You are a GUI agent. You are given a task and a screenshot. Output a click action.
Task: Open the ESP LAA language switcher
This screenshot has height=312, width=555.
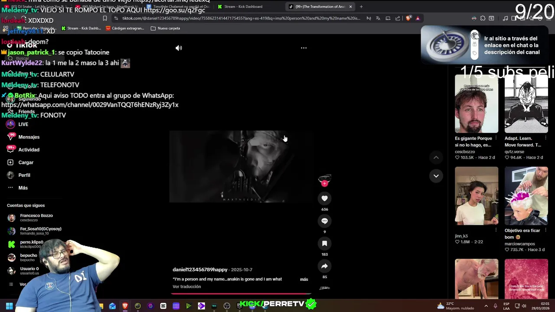tap(506, 306)
